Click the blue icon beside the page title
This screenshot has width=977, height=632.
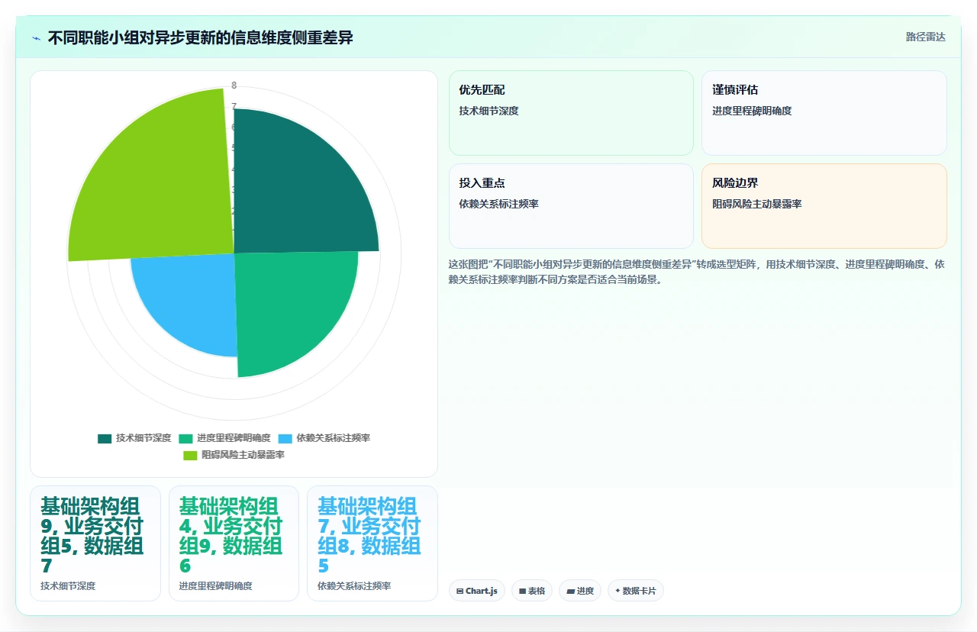36,38
